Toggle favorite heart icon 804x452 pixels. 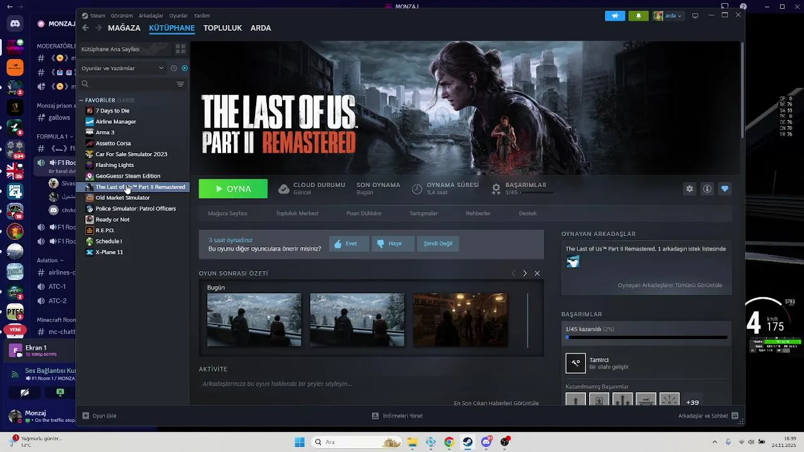pos(725,189)
